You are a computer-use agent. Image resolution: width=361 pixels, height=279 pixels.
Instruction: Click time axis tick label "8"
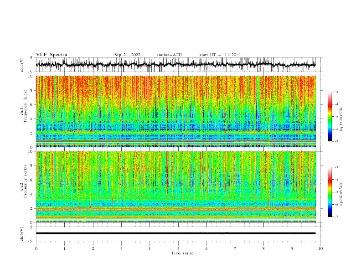(x=263, y=248)
